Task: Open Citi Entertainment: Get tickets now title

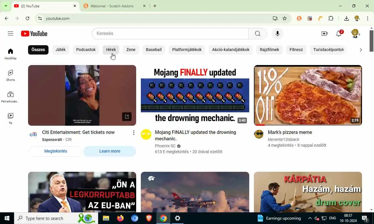Action: 78,132
